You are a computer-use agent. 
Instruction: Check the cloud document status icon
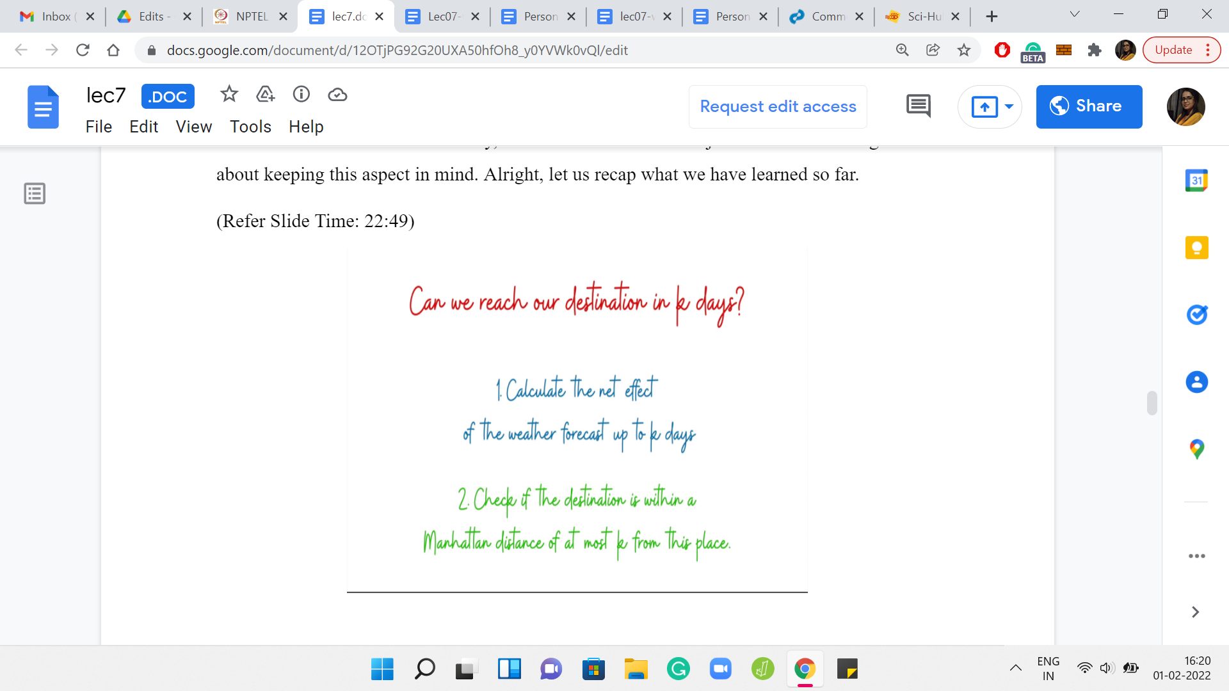pos(337,95)
